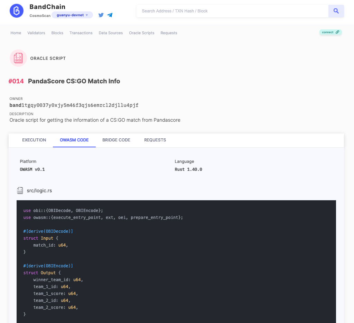Click the BandChain logo icon
The width and height of the screenshot is (354, 323).
[x=17, y=11]
